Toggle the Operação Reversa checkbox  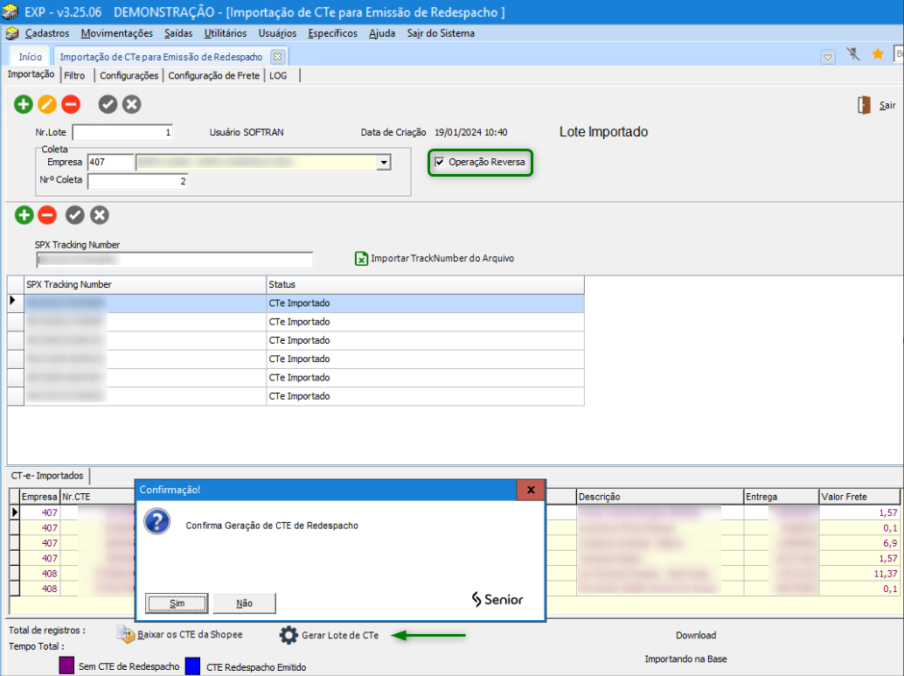coord(440,162)
